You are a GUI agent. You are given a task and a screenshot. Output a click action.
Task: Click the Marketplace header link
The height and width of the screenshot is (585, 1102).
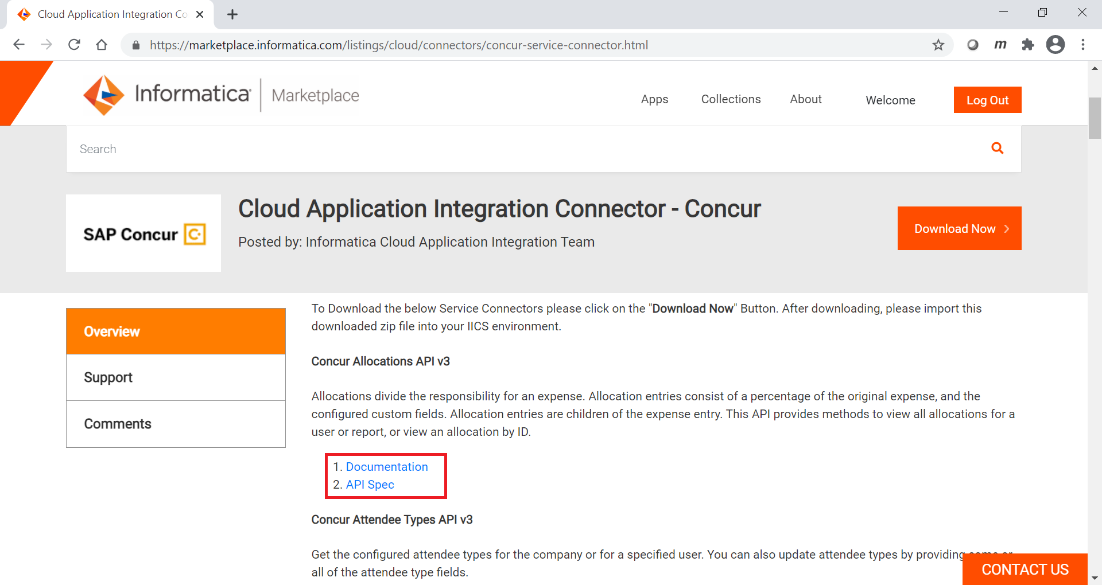[315, 95]
